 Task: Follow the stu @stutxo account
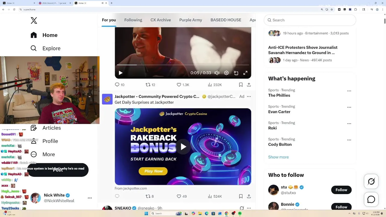341,190
